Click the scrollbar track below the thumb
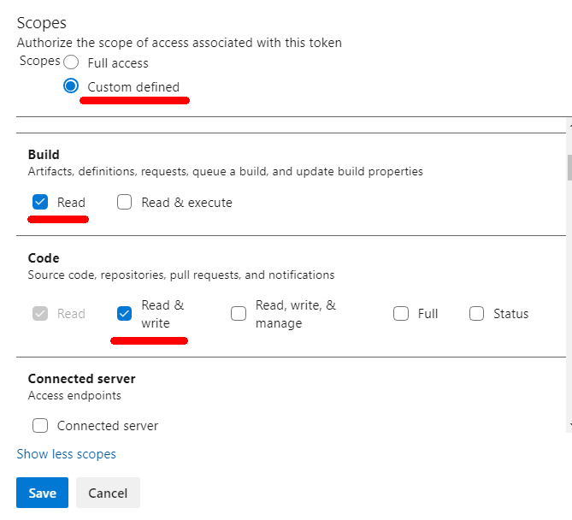572x520 pixels. [x=569, y=299]
